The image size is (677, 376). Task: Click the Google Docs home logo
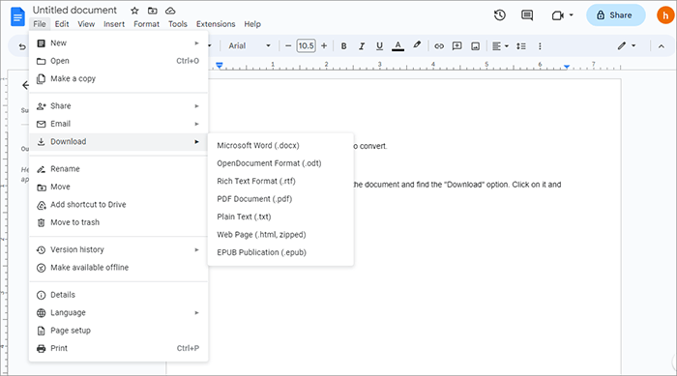[17, 16]
